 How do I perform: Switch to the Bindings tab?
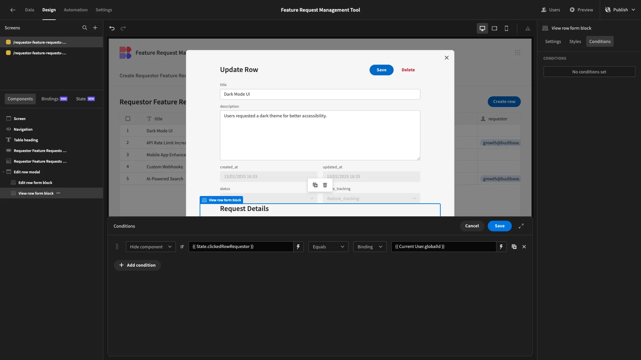(x=54, y=99)
